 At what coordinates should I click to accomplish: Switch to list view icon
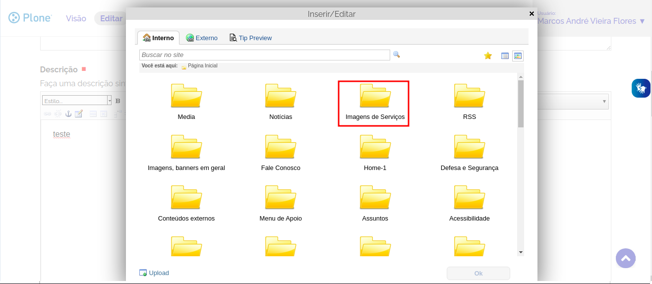(505, 56)
